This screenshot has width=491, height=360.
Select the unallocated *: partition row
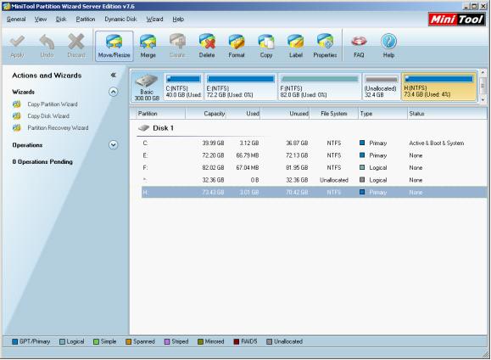click(x=314, y=180)
